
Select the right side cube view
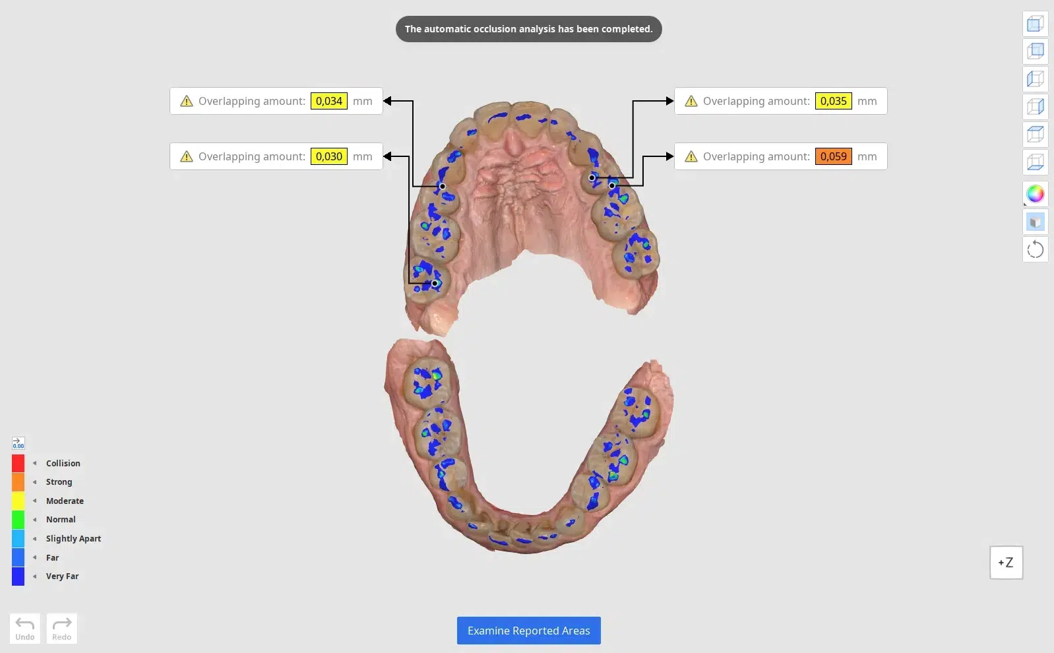[1035, 107]
